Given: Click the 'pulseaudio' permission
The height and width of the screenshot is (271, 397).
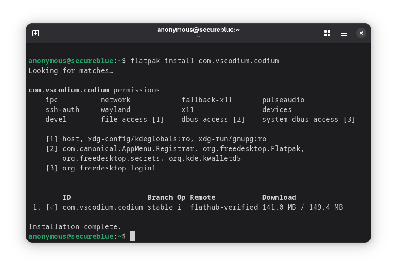Looking at the screenshot, I should coord(284,100).
